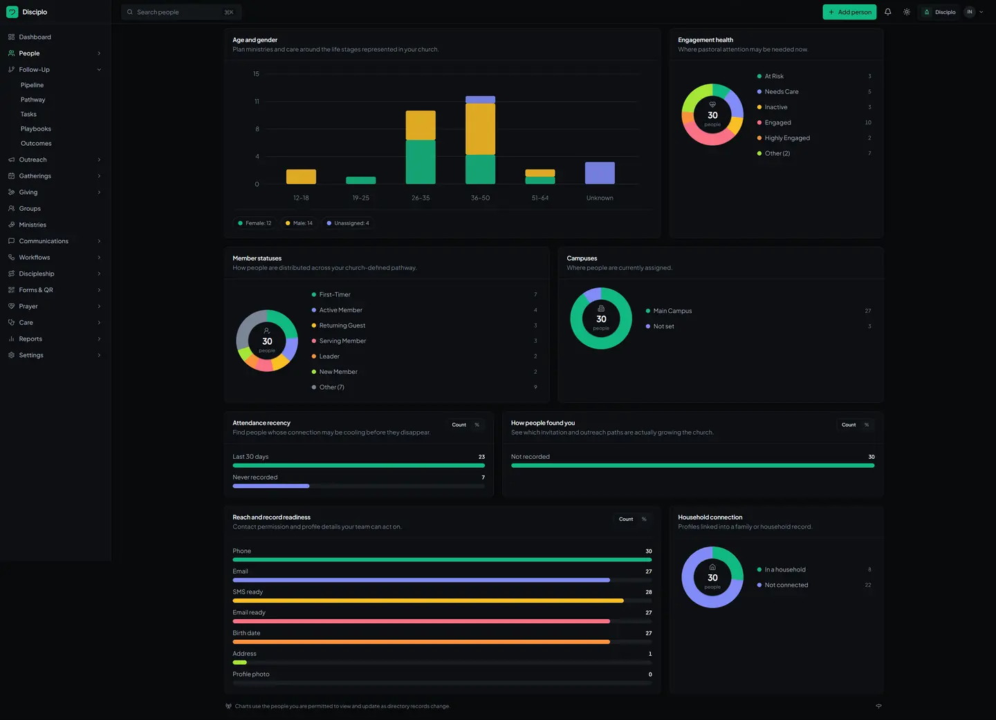
Task: Switch How people found you to Count
Action: coord(849,425)
